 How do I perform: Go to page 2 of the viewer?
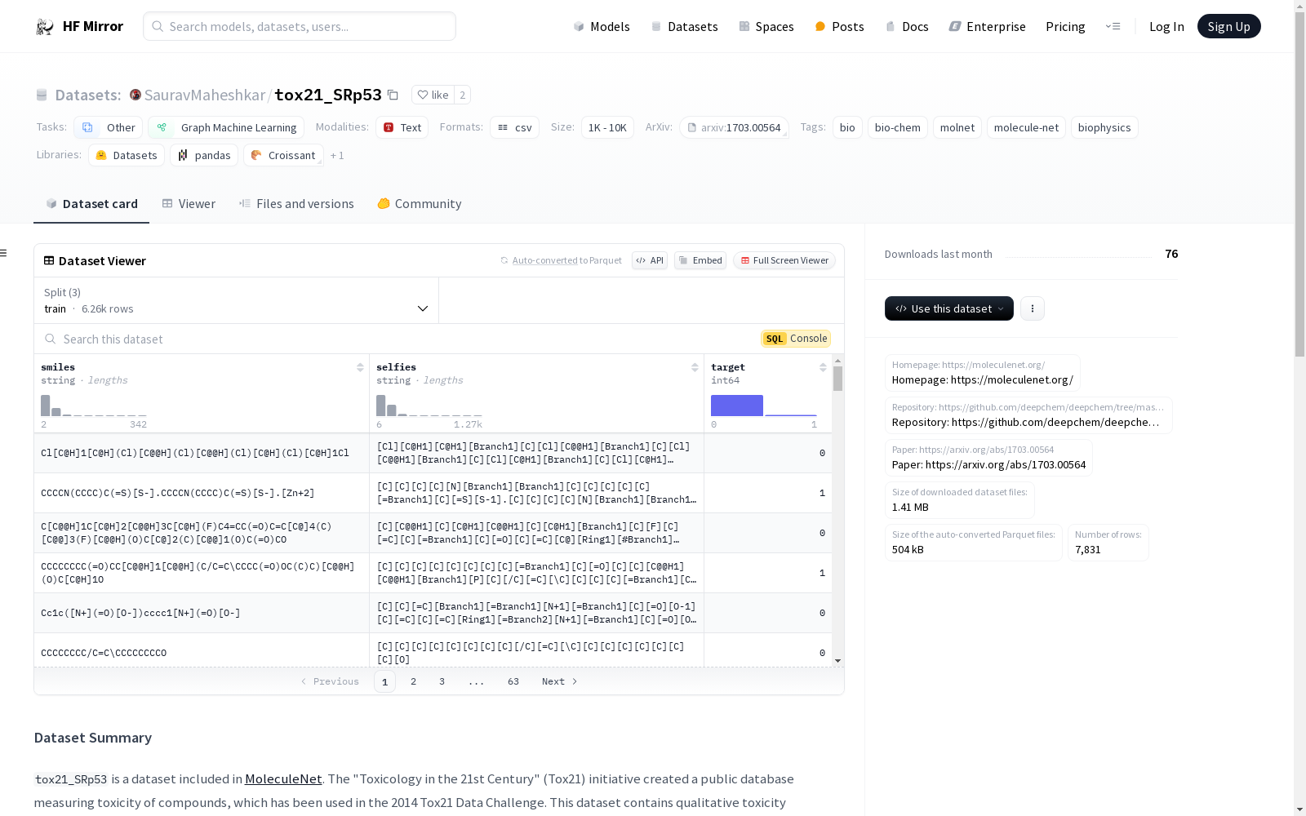tap(413, 681)
